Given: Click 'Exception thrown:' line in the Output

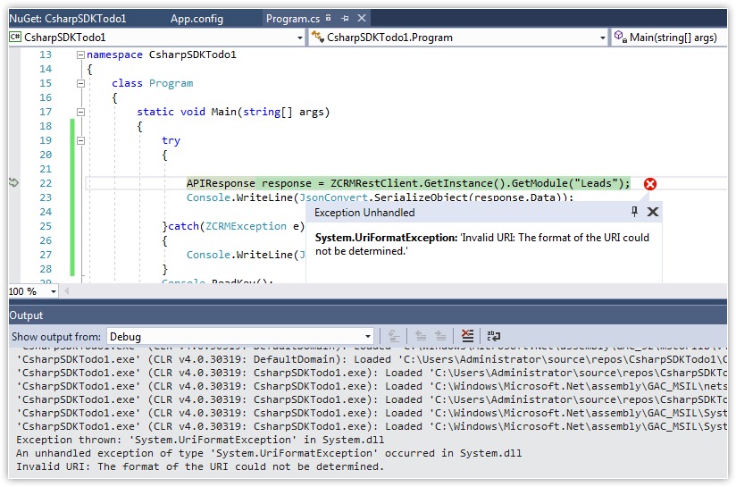Looking at the screenshot, I should (200, 440).
